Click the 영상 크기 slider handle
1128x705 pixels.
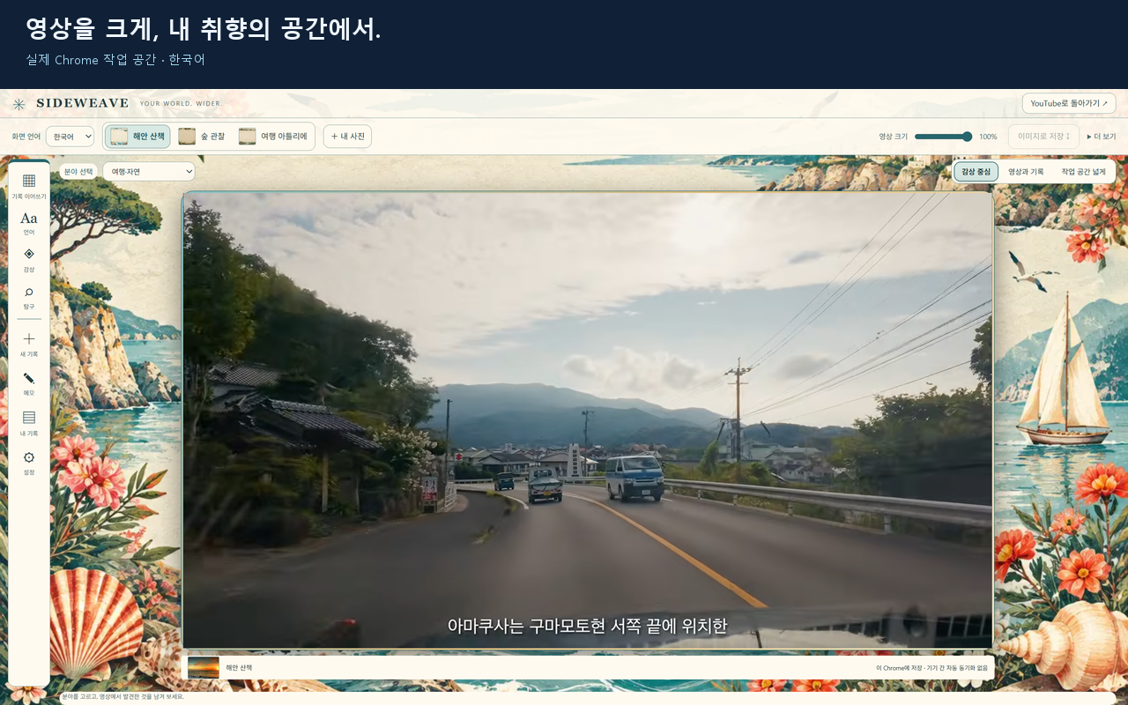[967, 137]
